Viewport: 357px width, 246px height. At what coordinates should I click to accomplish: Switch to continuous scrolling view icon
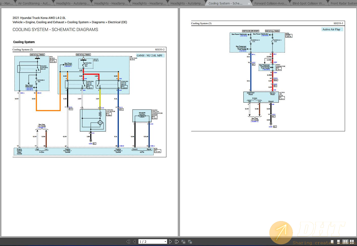339,242
